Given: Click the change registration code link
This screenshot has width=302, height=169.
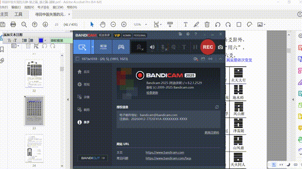Looking at the screenshot, I should click(x=212, y=132).
